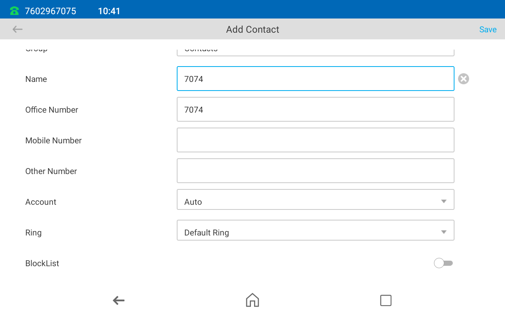Viewport: 505px width, 315px height.
Task: Click the Office Number field
Action: tap(315, 109)
